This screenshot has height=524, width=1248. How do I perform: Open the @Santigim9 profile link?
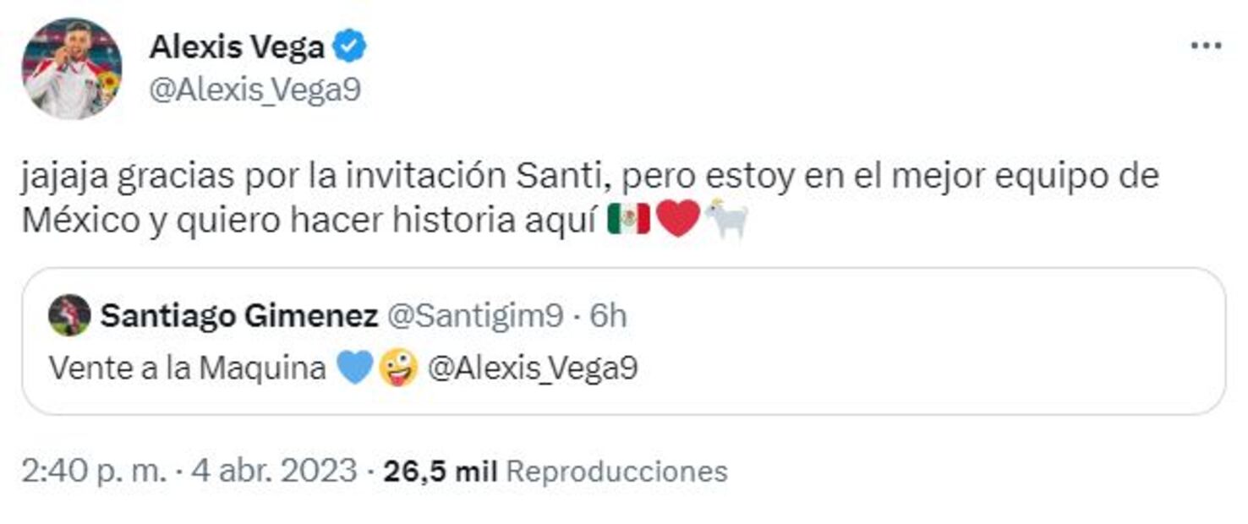(x=473, y=314)
